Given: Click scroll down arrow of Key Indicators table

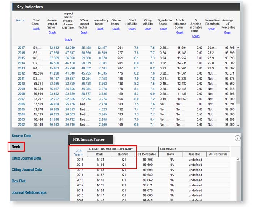Looking at the screenshot, I should pos(238,125).
